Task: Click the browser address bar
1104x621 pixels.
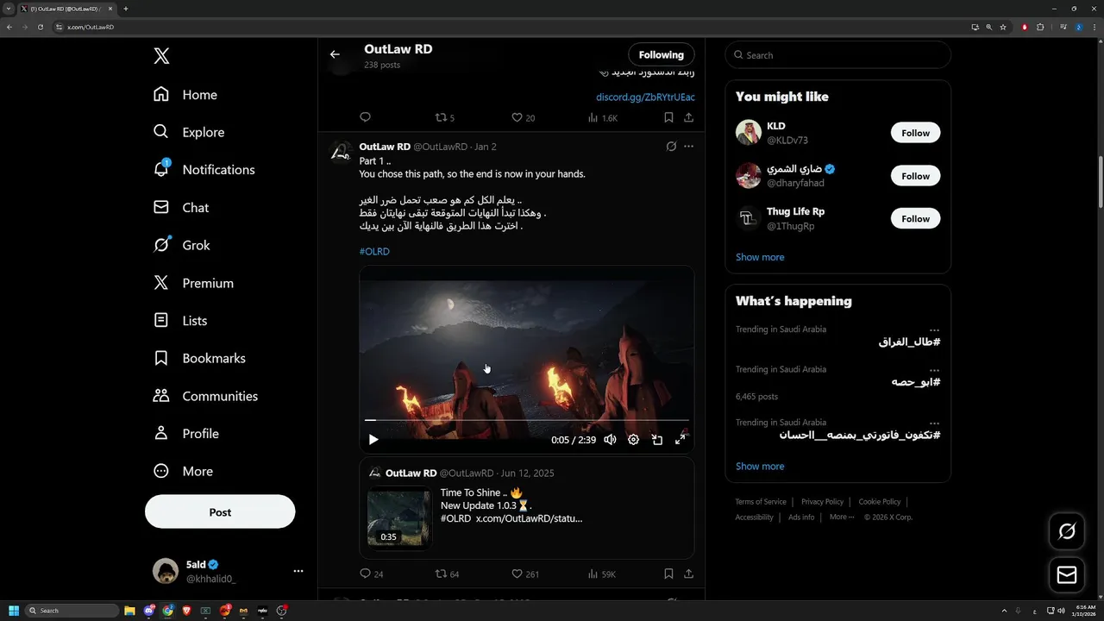Action: [x=509, y=27]
